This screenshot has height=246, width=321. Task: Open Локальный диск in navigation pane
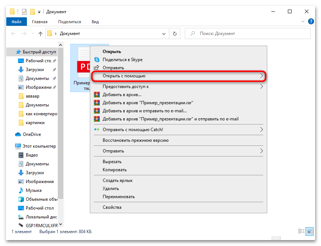(x=38, y=217)
